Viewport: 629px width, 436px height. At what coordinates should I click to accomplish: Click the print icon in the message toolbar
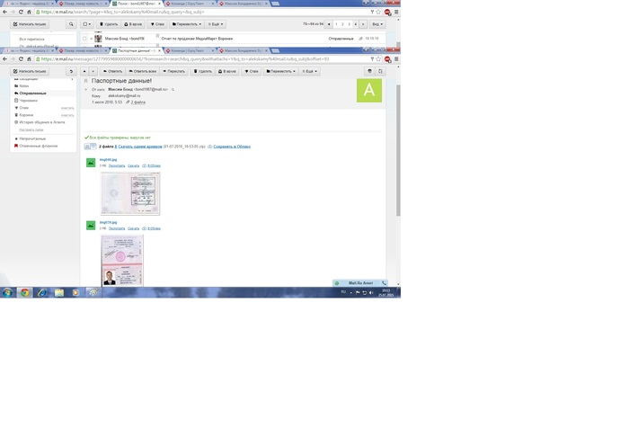(369, 71)
